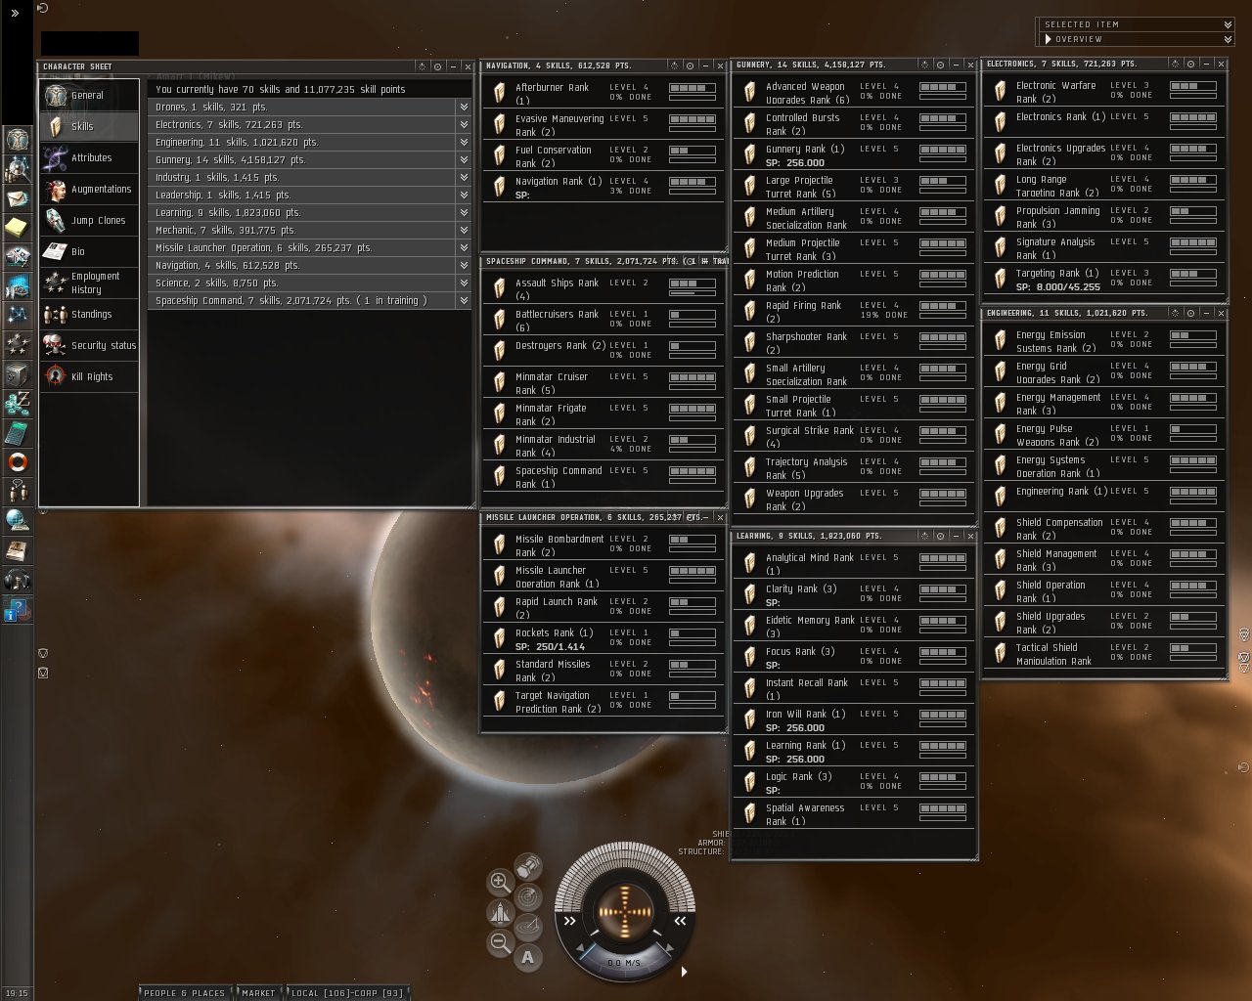
Task: Open the green calculator icon
Action: (18, 432)
